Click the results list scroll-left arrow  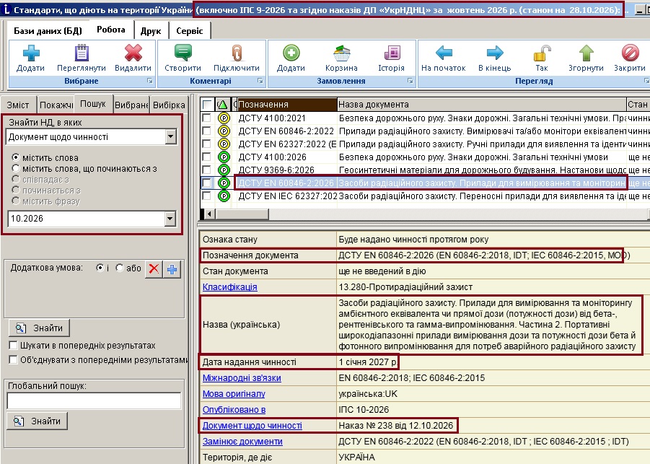pyautogui.click(x=210, y=214)
